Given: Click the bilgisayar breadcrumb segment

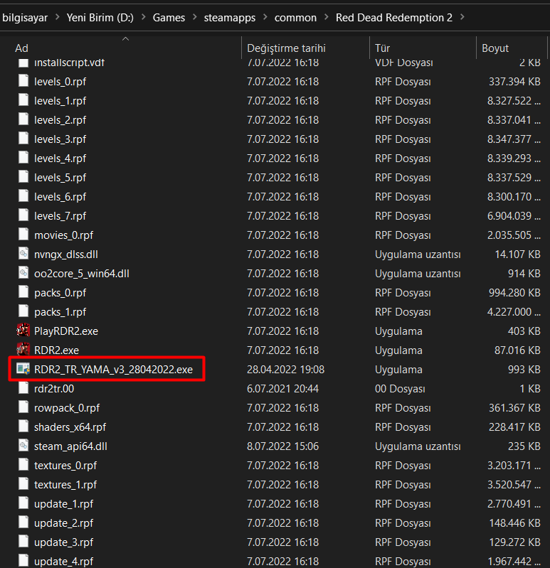Looking at the screenshot, I should 25,17.
